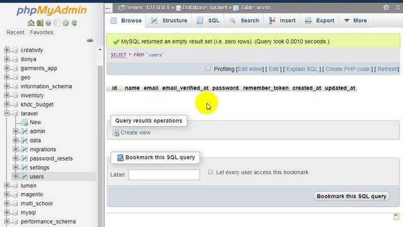The image size is (403, 227).
Task: Click the password_resets table icon
Action: 25,158
